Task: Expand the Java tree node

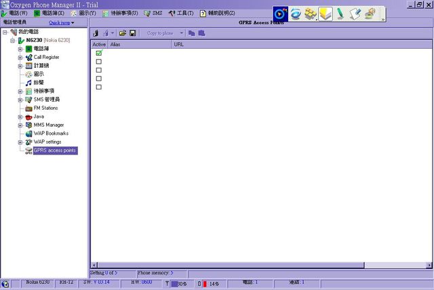Action: (x=20, y=117)
